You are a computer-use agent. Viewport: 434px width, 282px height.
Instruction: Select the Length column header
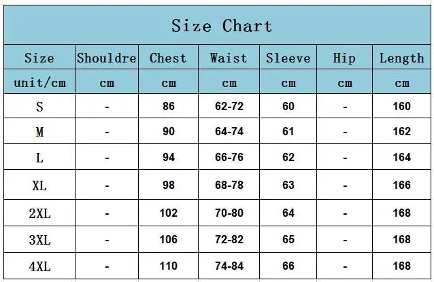pyautogui.click(x=401, y=58)
